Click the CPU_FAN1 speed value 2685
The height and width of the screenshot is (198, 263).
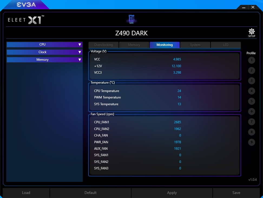pyautogui.click(x=177, y=122)
